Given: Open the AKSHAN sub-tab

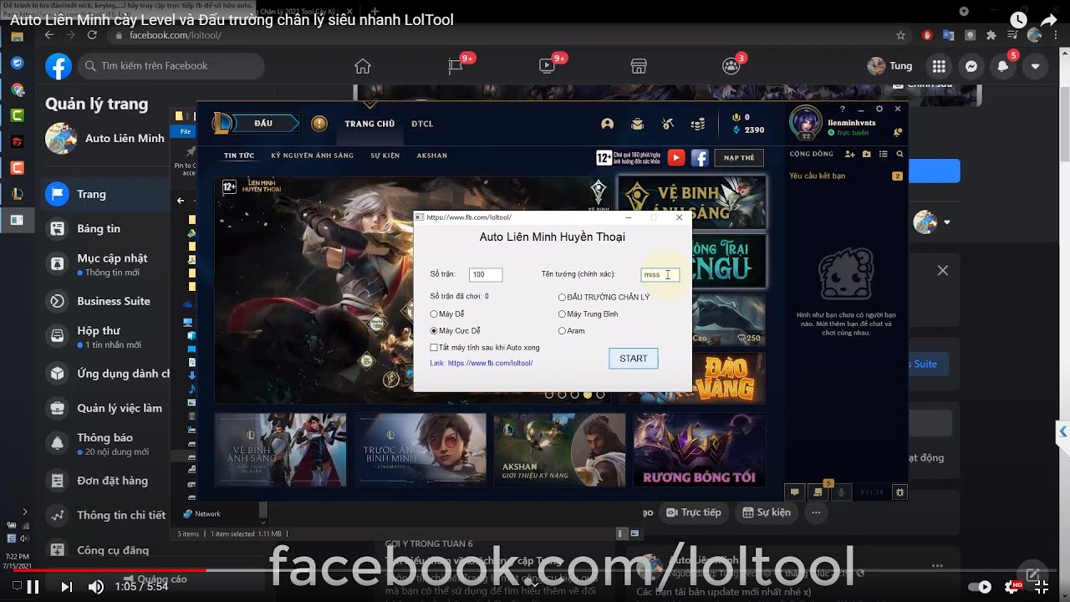Looking at the screenshot, I should pos(432,156).
